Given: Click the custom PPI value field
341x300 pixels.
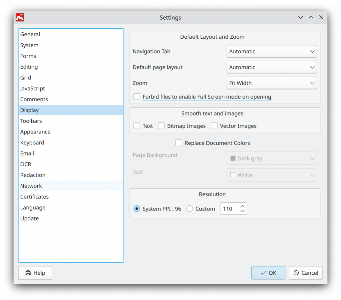Looking at the screenshot, I should pos(230,208).
